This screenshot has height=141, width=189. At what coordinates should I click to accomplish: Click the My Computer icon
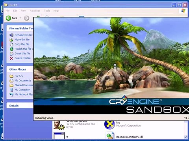tap(11, 90)
